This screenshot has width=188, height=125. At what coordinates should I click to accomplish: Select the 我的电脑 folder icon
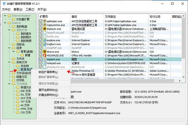click(13, 26)
